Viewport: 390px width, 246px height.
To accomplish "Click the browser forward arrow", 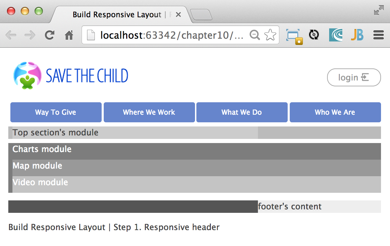I will click(30, 35).
